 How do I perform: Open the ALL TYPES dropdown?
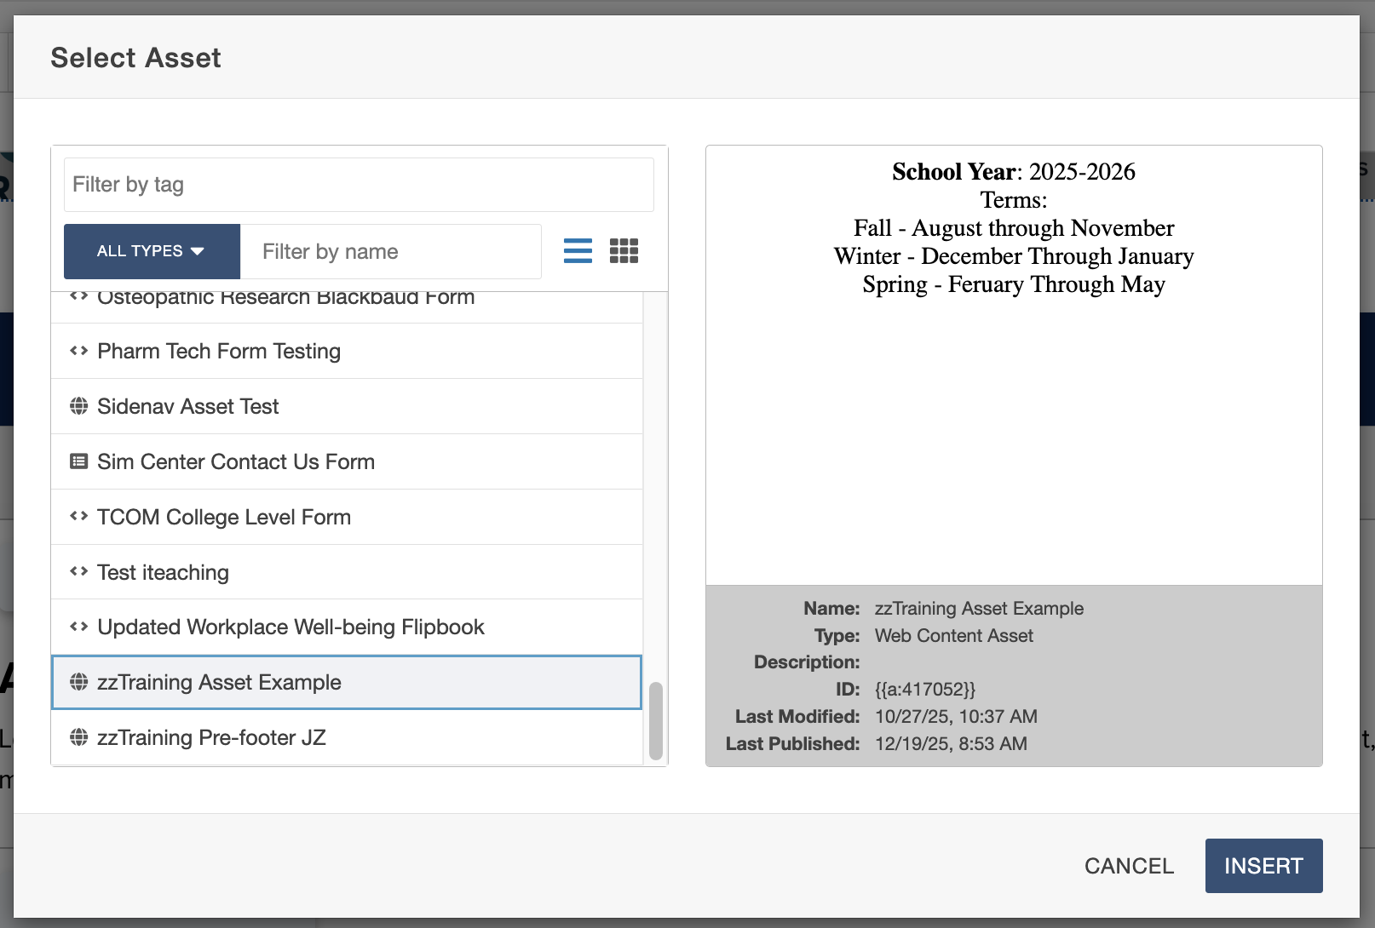click(152, 251)
